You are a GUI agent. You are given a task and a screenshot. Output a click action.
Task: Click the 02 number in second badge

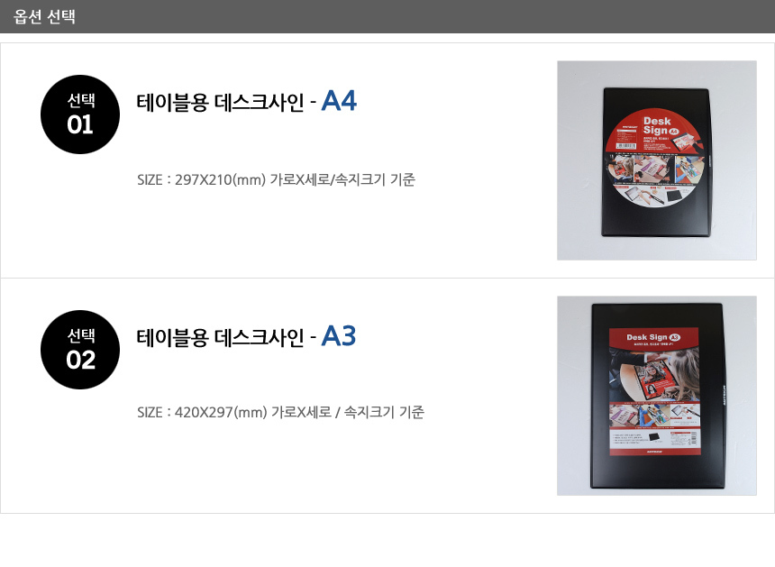click(80, 360)
